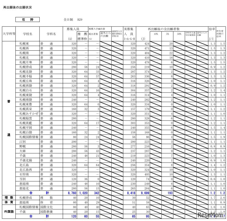The width and height of the screenshot is (227, 221).
Task: Select the school name 札幌南陵
Action: tap(26, 100)
